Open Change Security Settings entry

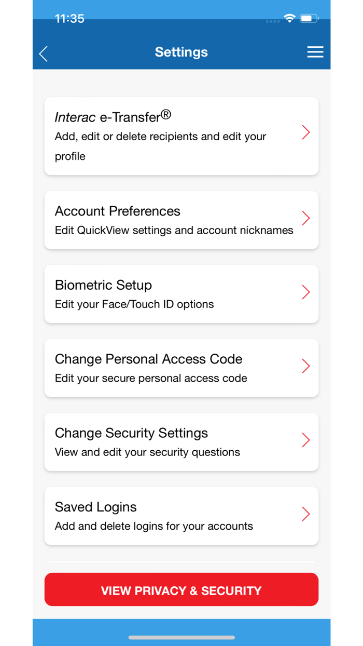pyautogui.click(x=181, y=442)
